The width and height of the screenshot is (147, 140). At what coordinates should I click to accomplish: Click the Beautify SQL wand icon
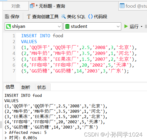point(64,16)
